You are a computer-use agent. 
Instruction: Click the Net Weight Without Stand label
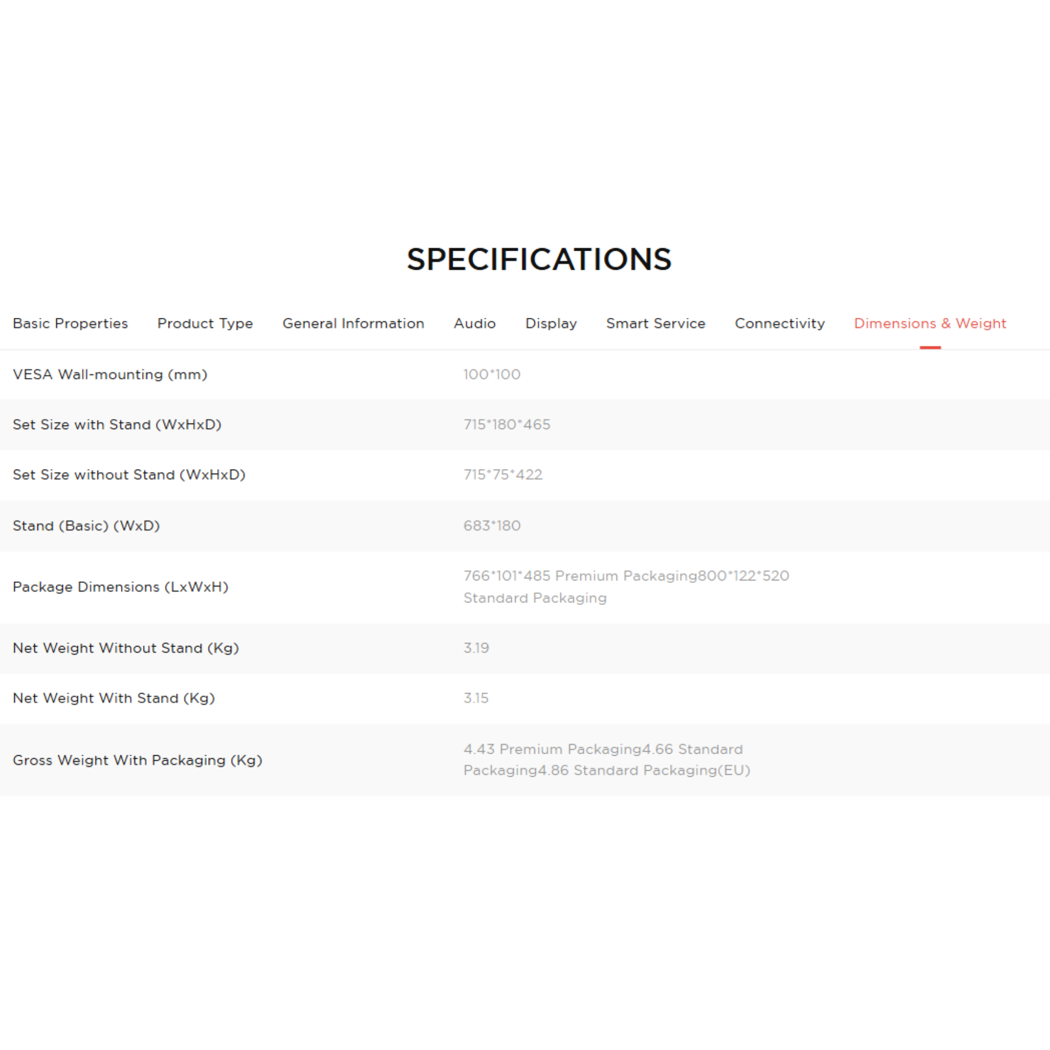tap(126, 648)
